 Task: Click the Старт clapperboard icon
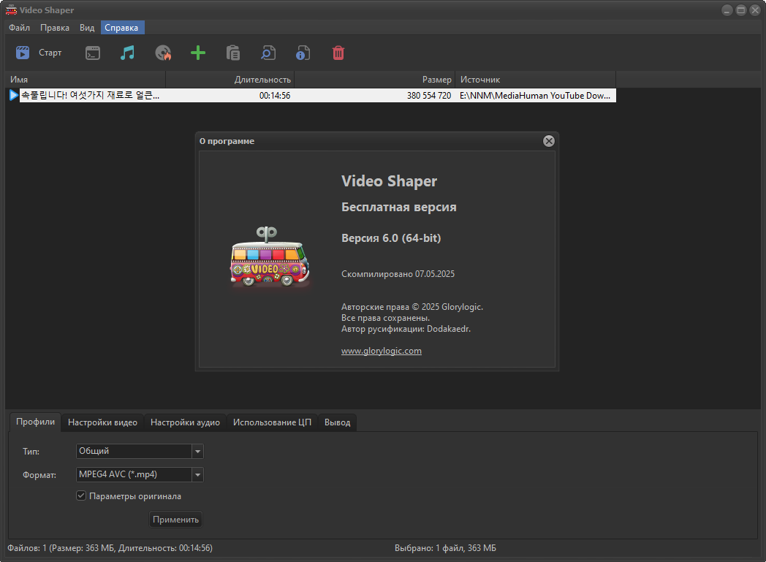pos(23,53)
